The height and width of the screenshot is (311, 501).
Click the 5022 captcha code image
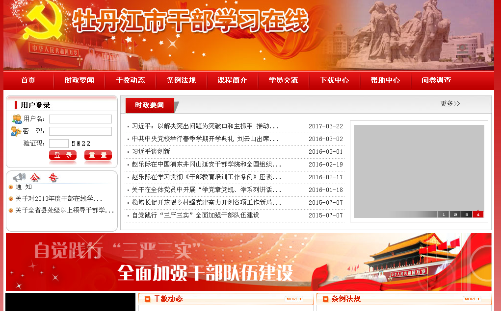(81, 144)
